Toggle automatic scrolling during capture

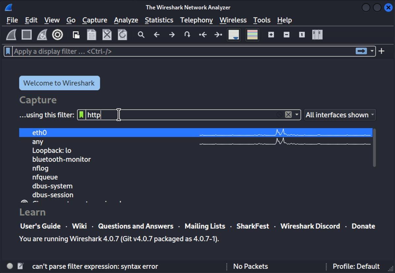234,35
